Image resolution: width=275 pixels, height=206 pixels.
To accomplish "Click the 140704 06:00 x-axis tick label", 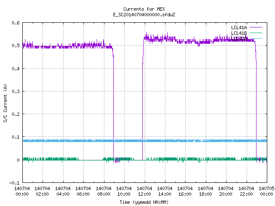I will point(83,191).
